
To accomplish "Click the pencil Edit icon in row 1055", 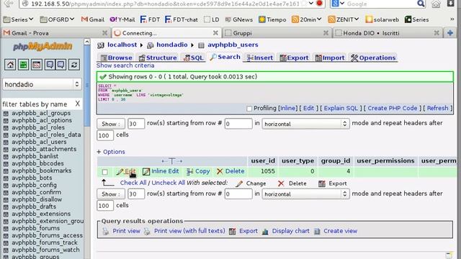I will [x=120, y=171].
